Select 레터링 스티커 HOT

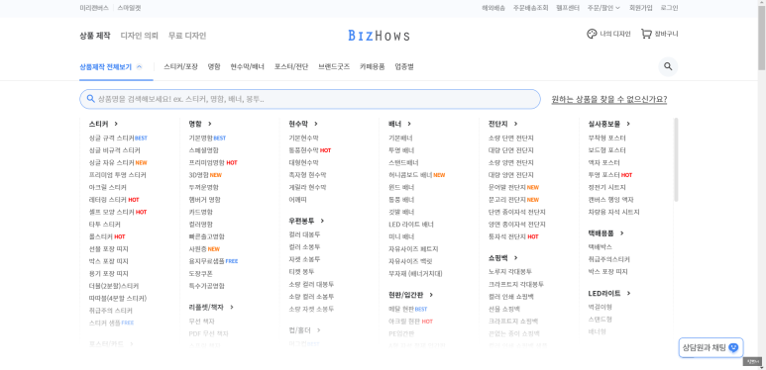point(114,200)
